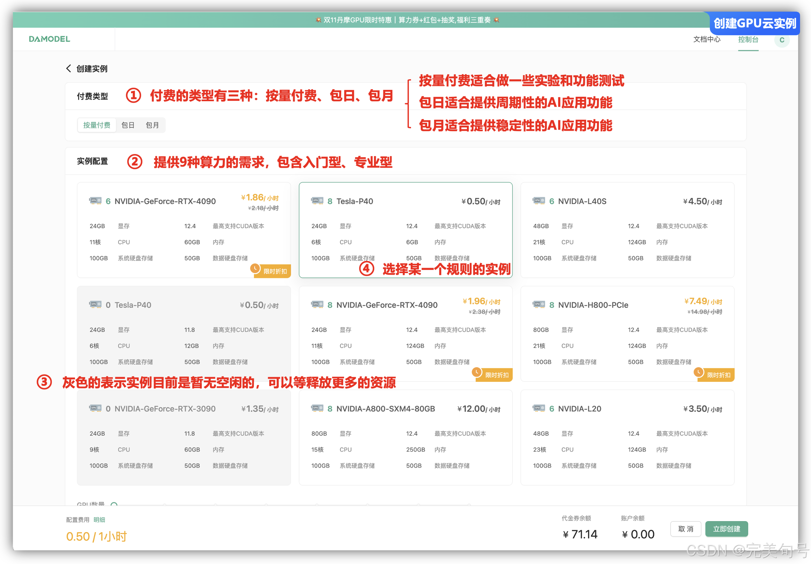This screenshot has width=811, height=564.
Task: Click the 限时折扣 clock badge on the RTX-4090 ¥1.86 card
Action: [x=271, y=271]
